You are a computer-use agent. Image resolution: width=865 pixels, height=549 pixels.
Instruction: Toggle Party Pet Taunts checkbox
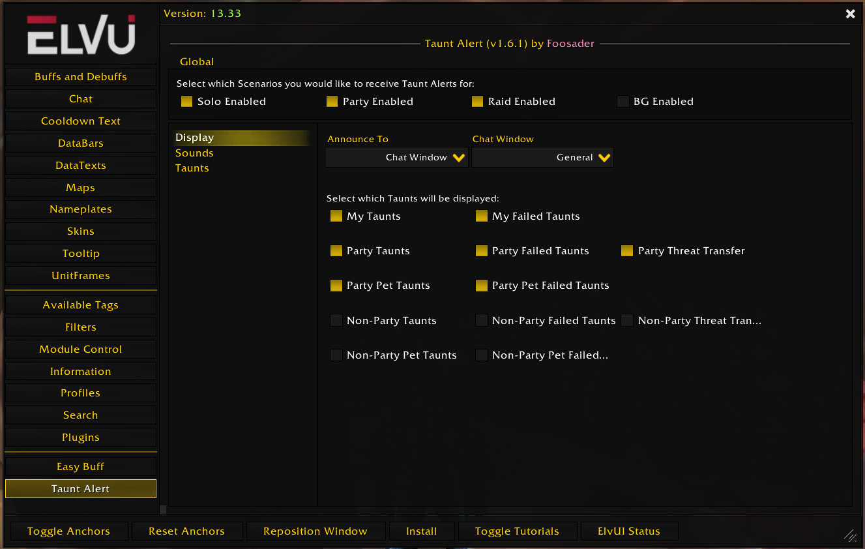(x=336, y=285)
